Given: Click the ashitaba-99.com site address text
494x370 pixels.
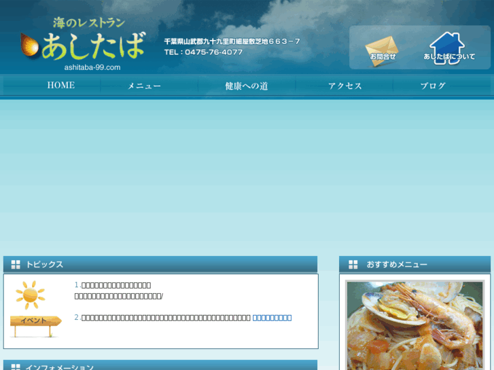Looking at the screenshot, I should click(92, 67).
